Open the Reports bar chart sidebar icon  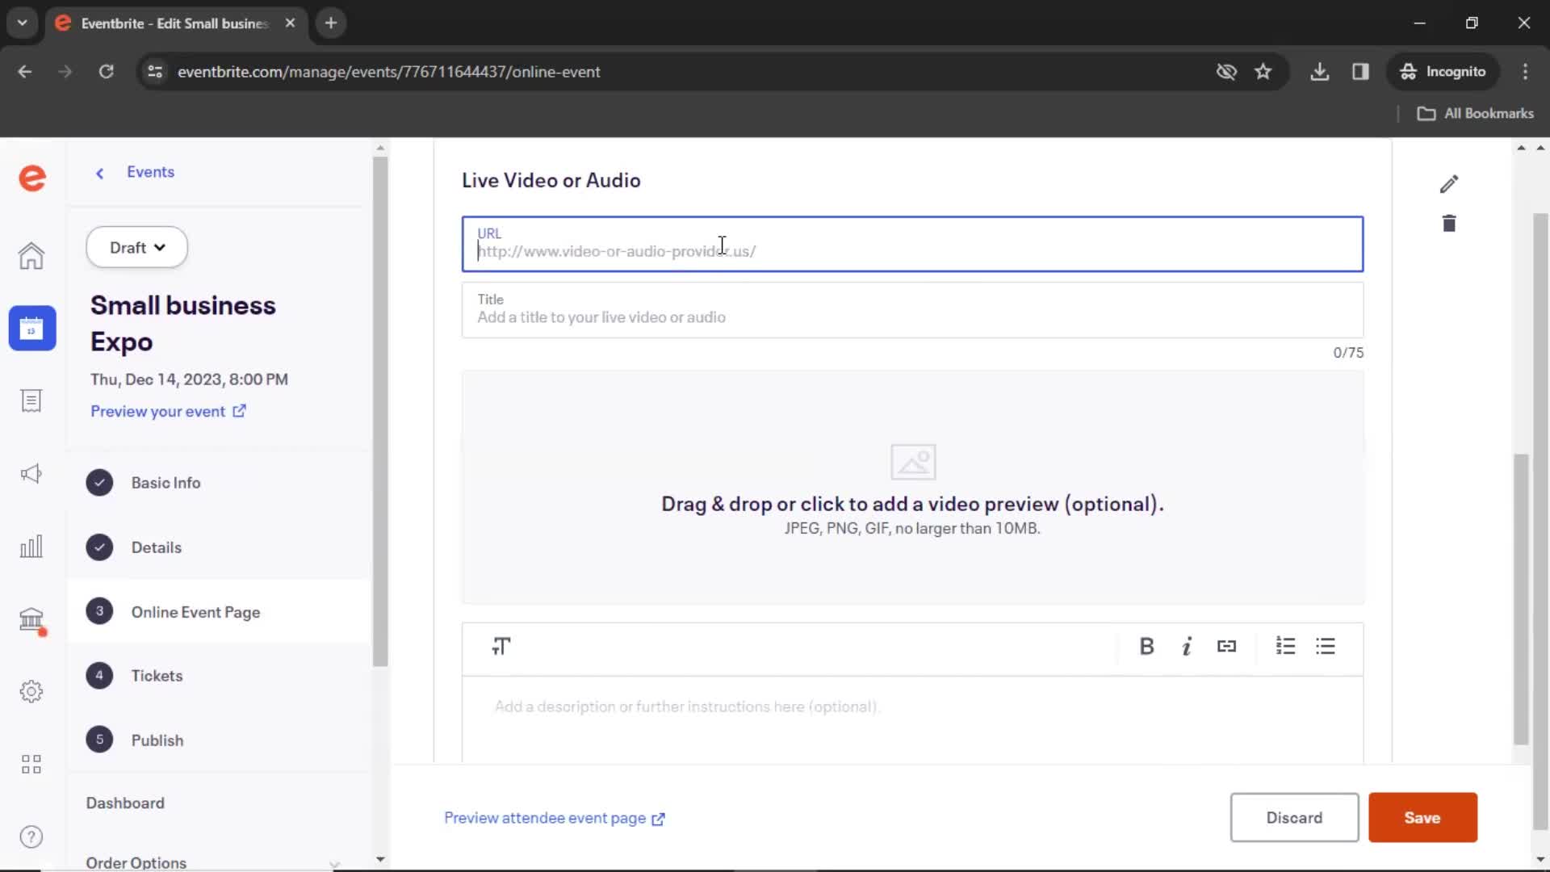31,547
